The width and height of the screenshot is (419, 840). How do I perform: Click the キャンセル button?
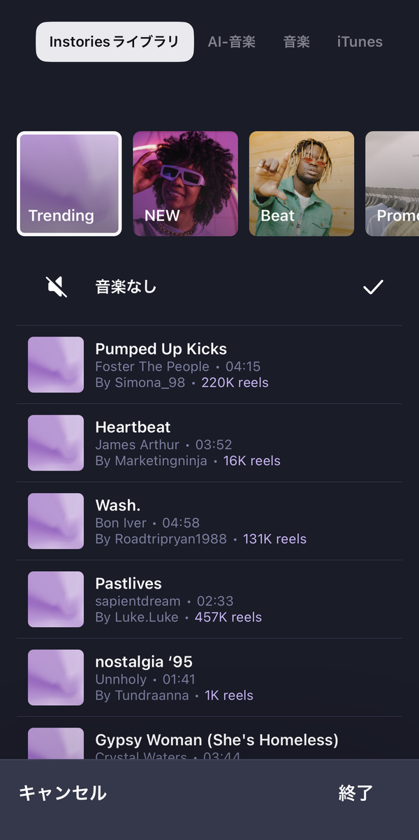tap(62, 793)
